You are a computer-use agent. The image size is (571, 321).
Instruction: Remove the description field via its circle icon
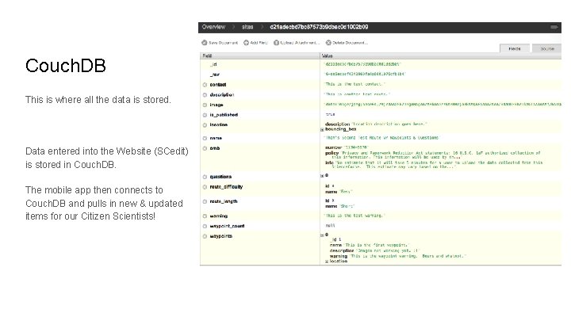(205, 95)
